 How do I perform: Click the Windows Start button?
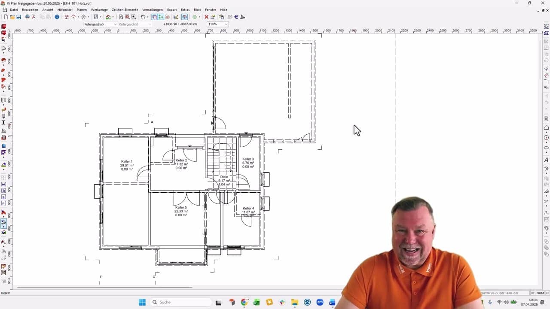click(142, 302)
